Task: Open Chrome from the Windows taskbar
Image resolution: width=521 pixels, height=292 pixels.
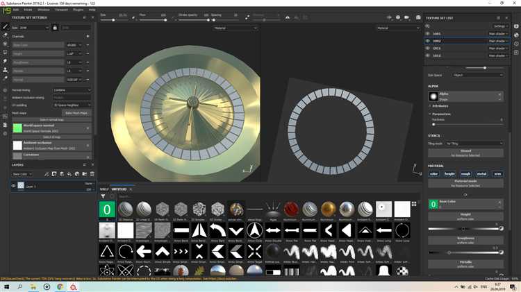Action: coord(60,286)
